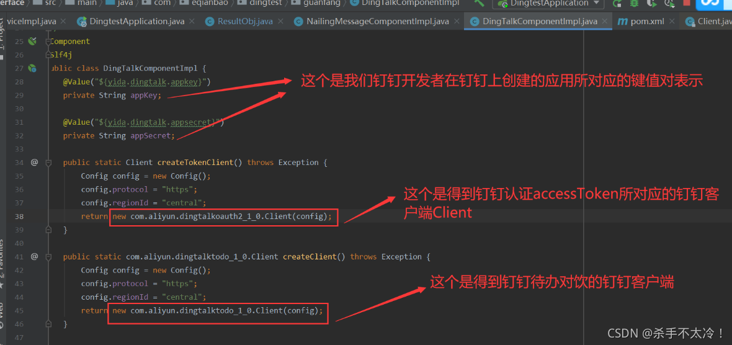The image size is (732, 345).
Task: Click the createClient method name on line 41
Action: coord(310,256)
